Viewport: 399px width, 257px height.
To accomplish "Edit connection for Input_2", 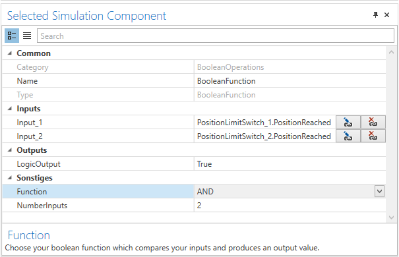I will point(348,136).
